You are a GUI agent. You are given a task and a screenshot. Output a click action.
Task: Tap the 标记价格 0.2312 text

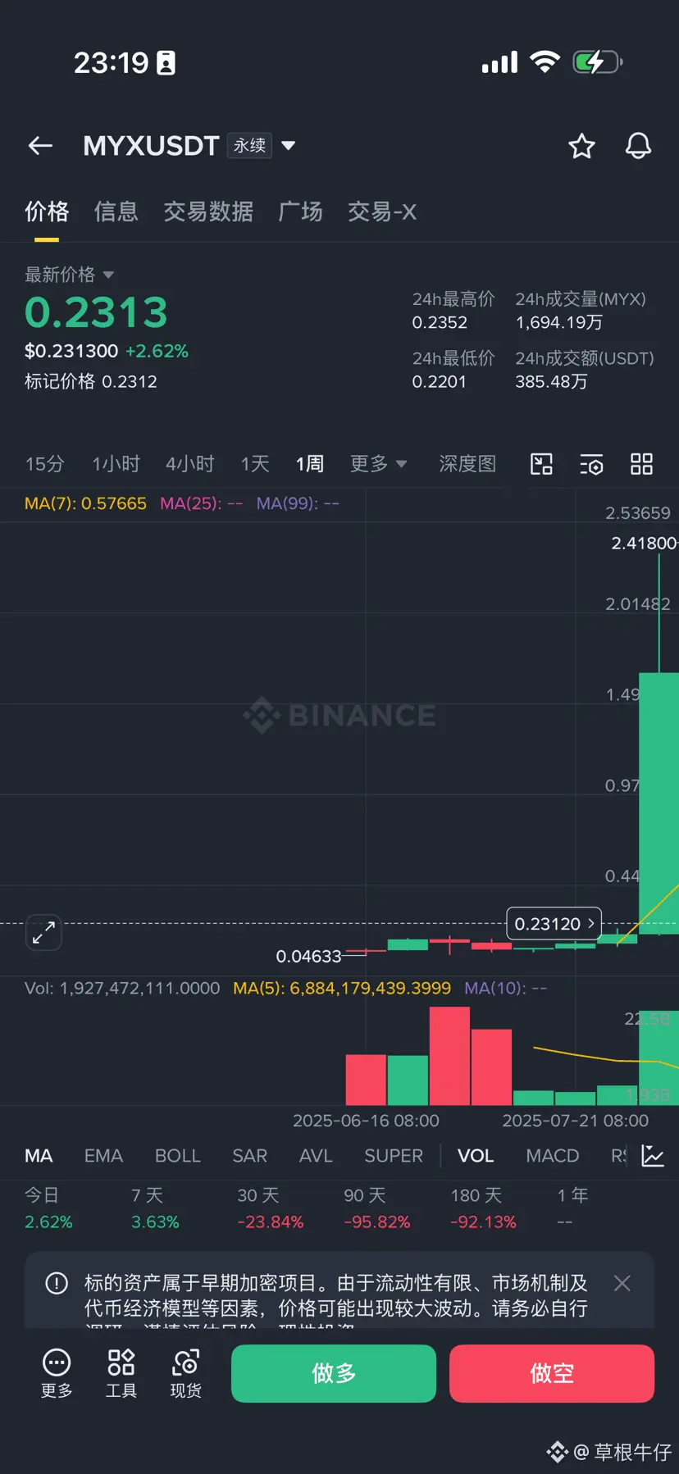(x=91, y=381)
